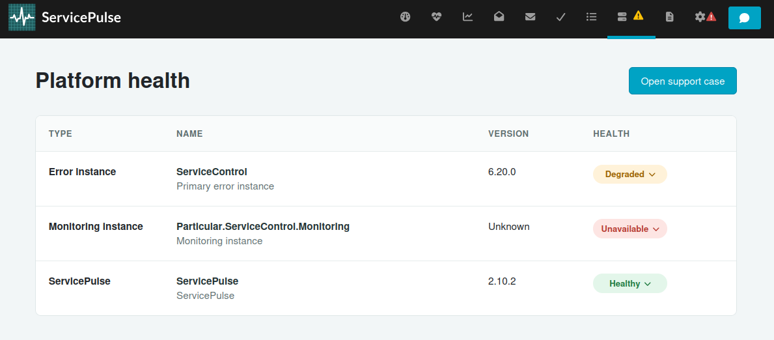Click the yellow warning triangle icon
This screenshot has height=340, width=774.
638,16
